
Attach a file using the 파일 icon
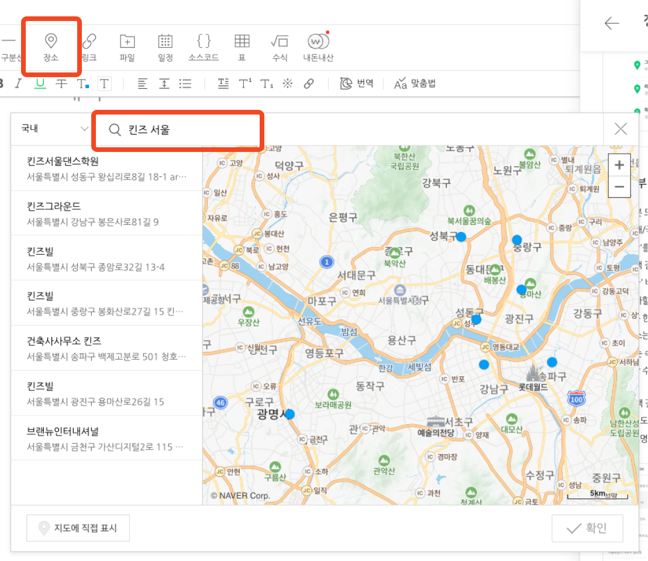[x=127, y=47]
